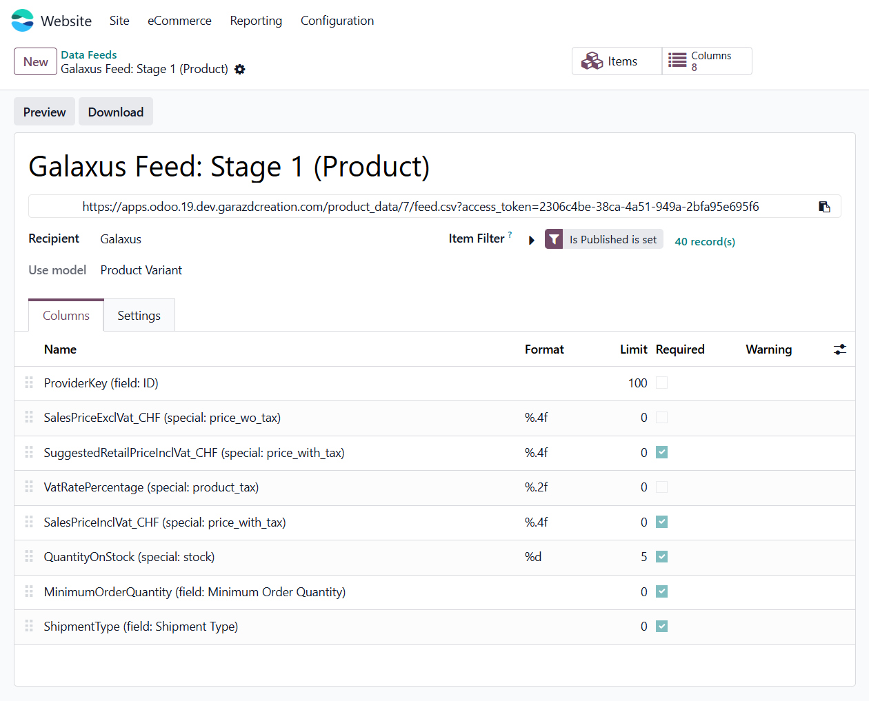Sort by Name column header
Image resolution: width=869 pixels, height=701 pixels.
point(60,349)
